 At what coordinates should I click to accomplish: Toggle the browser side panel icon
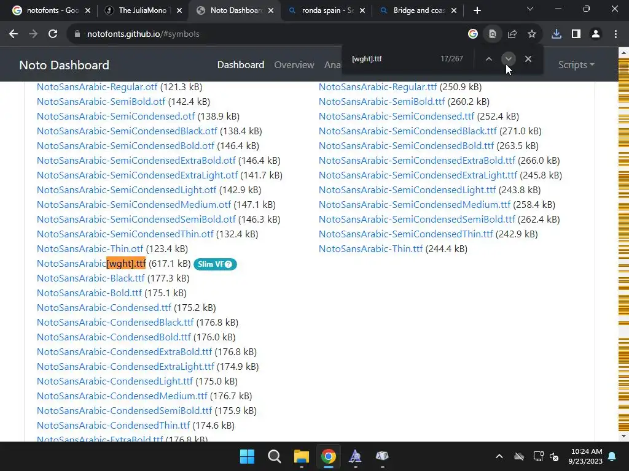576,34
